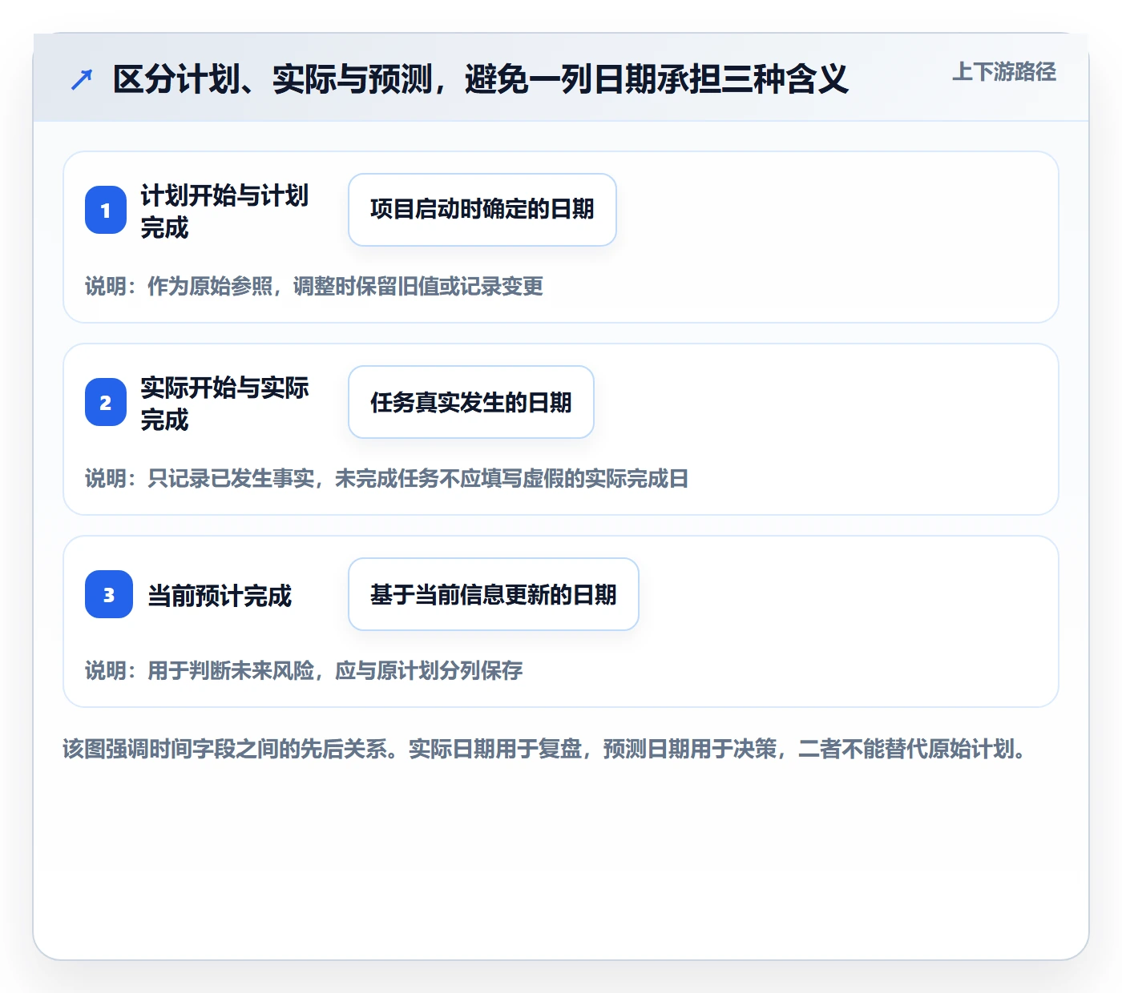Select the heading 当前预计完成
The height and width of the screenshot is (993, 1122).
coord(220,596)
